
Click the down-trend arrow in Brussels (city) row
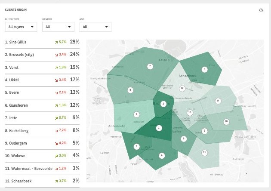[56, 55]
